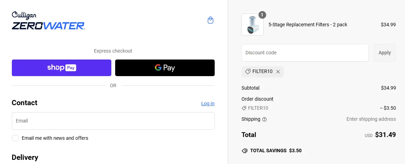Viewport: 405px width, 164px height.
Task: Click the Total amount $31.49
Action: point(385,135)
